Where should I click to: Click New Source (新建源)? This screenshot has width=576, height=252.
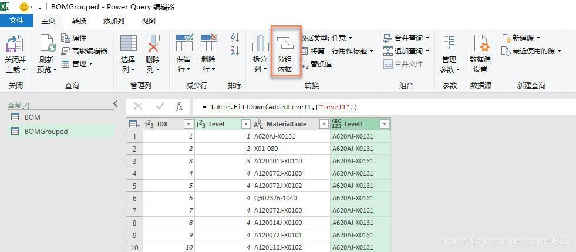pos(521,38)
